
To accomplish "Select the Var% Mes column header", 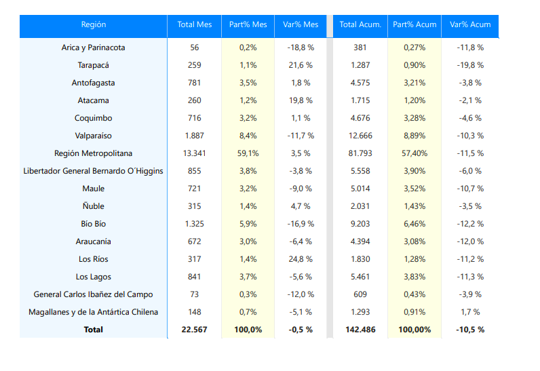I will tap(301, 25).
